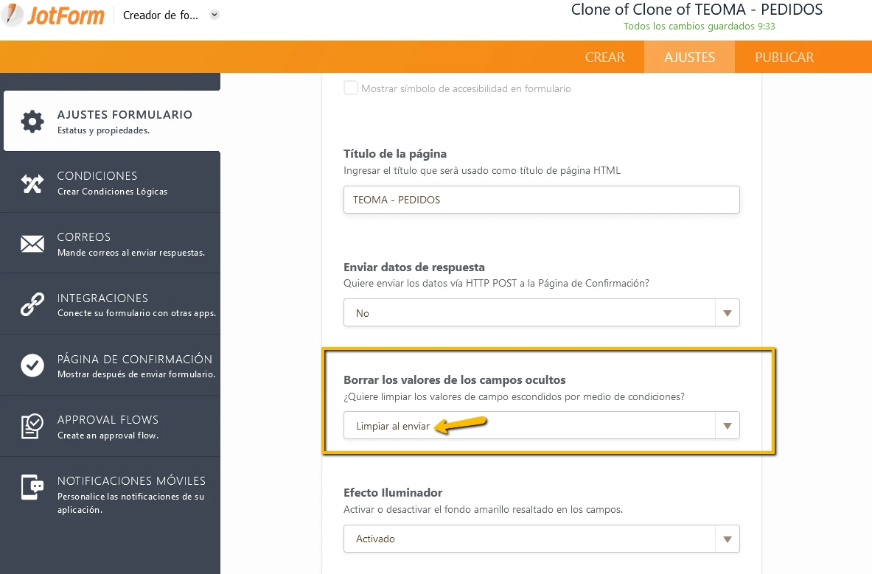Screen dimensions: 872x574
Task: Open the Efecto Iluminador dropdown arrow
Action: pyautogui.click(x=727, y=539)
